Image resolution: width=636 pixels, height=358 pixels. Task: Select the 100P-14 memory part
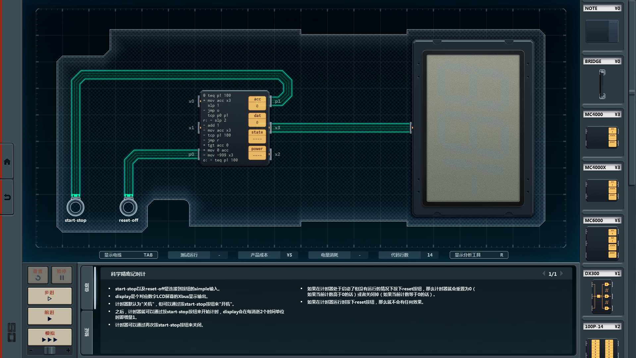click(602, 348)
